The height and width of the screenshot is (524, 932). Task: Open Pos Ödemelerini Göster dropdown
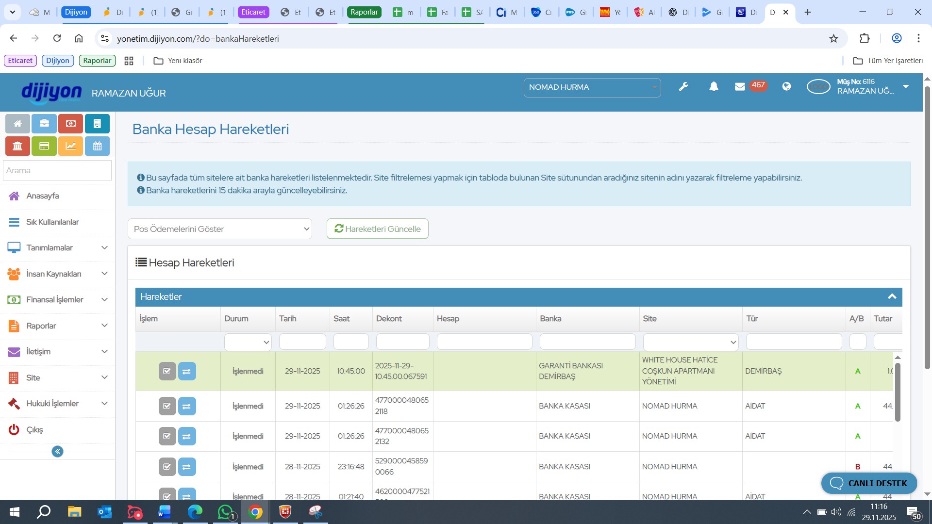219,229
